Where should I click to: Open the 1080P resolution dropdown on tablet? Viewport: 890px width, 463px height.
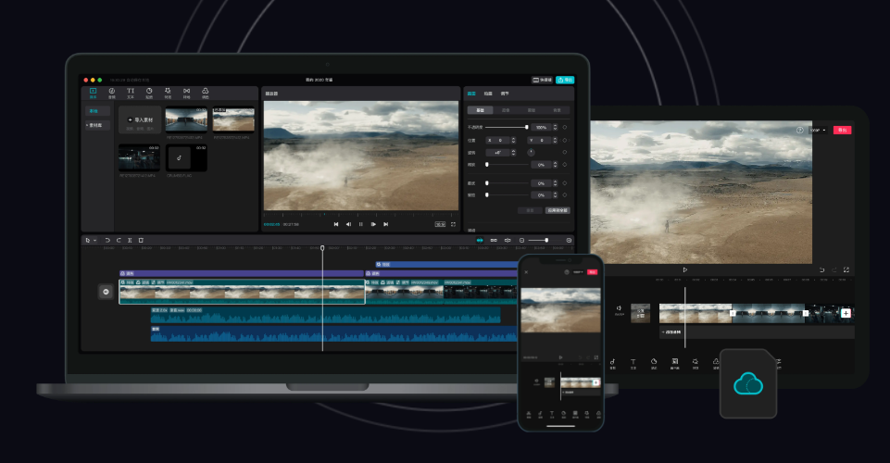818,131
